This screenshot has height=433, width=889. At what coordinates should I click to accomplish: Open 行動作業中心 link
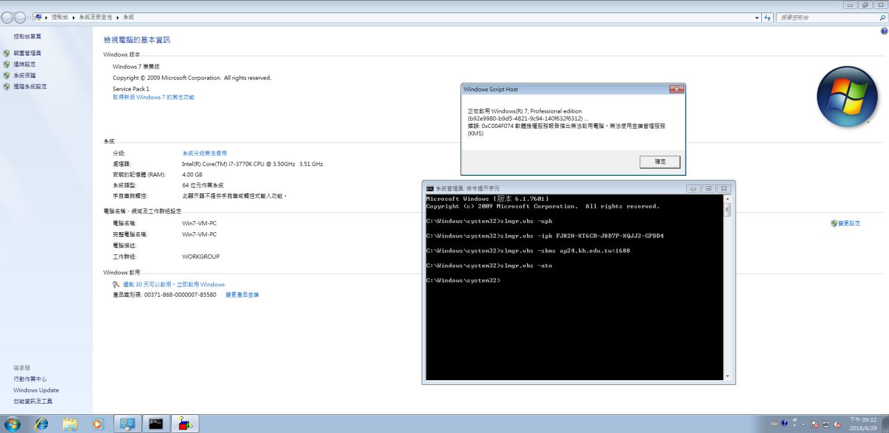pyautogui.click(x=30, y=379)
